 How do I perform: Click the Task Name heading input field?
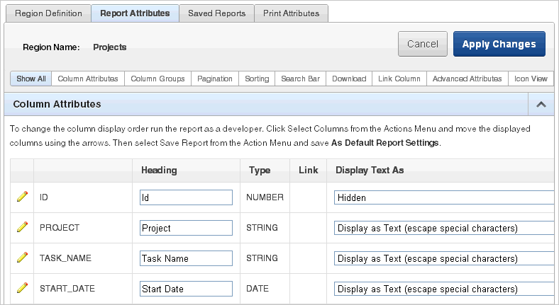pyautogui.click(x=186, y=258)
